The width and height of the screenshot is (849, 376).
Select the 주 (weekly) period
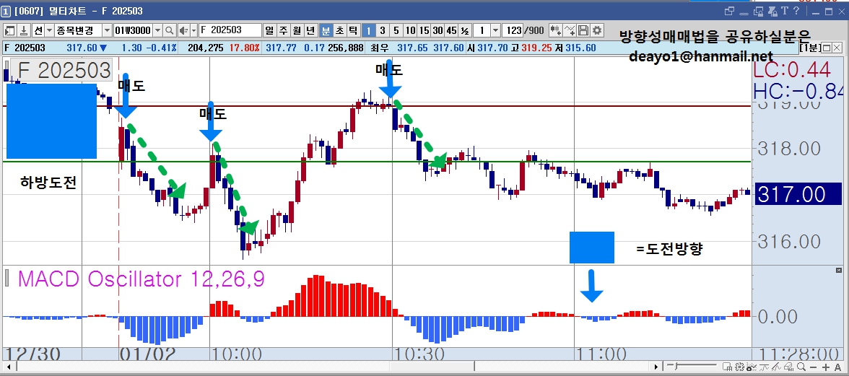coord(283,30)
